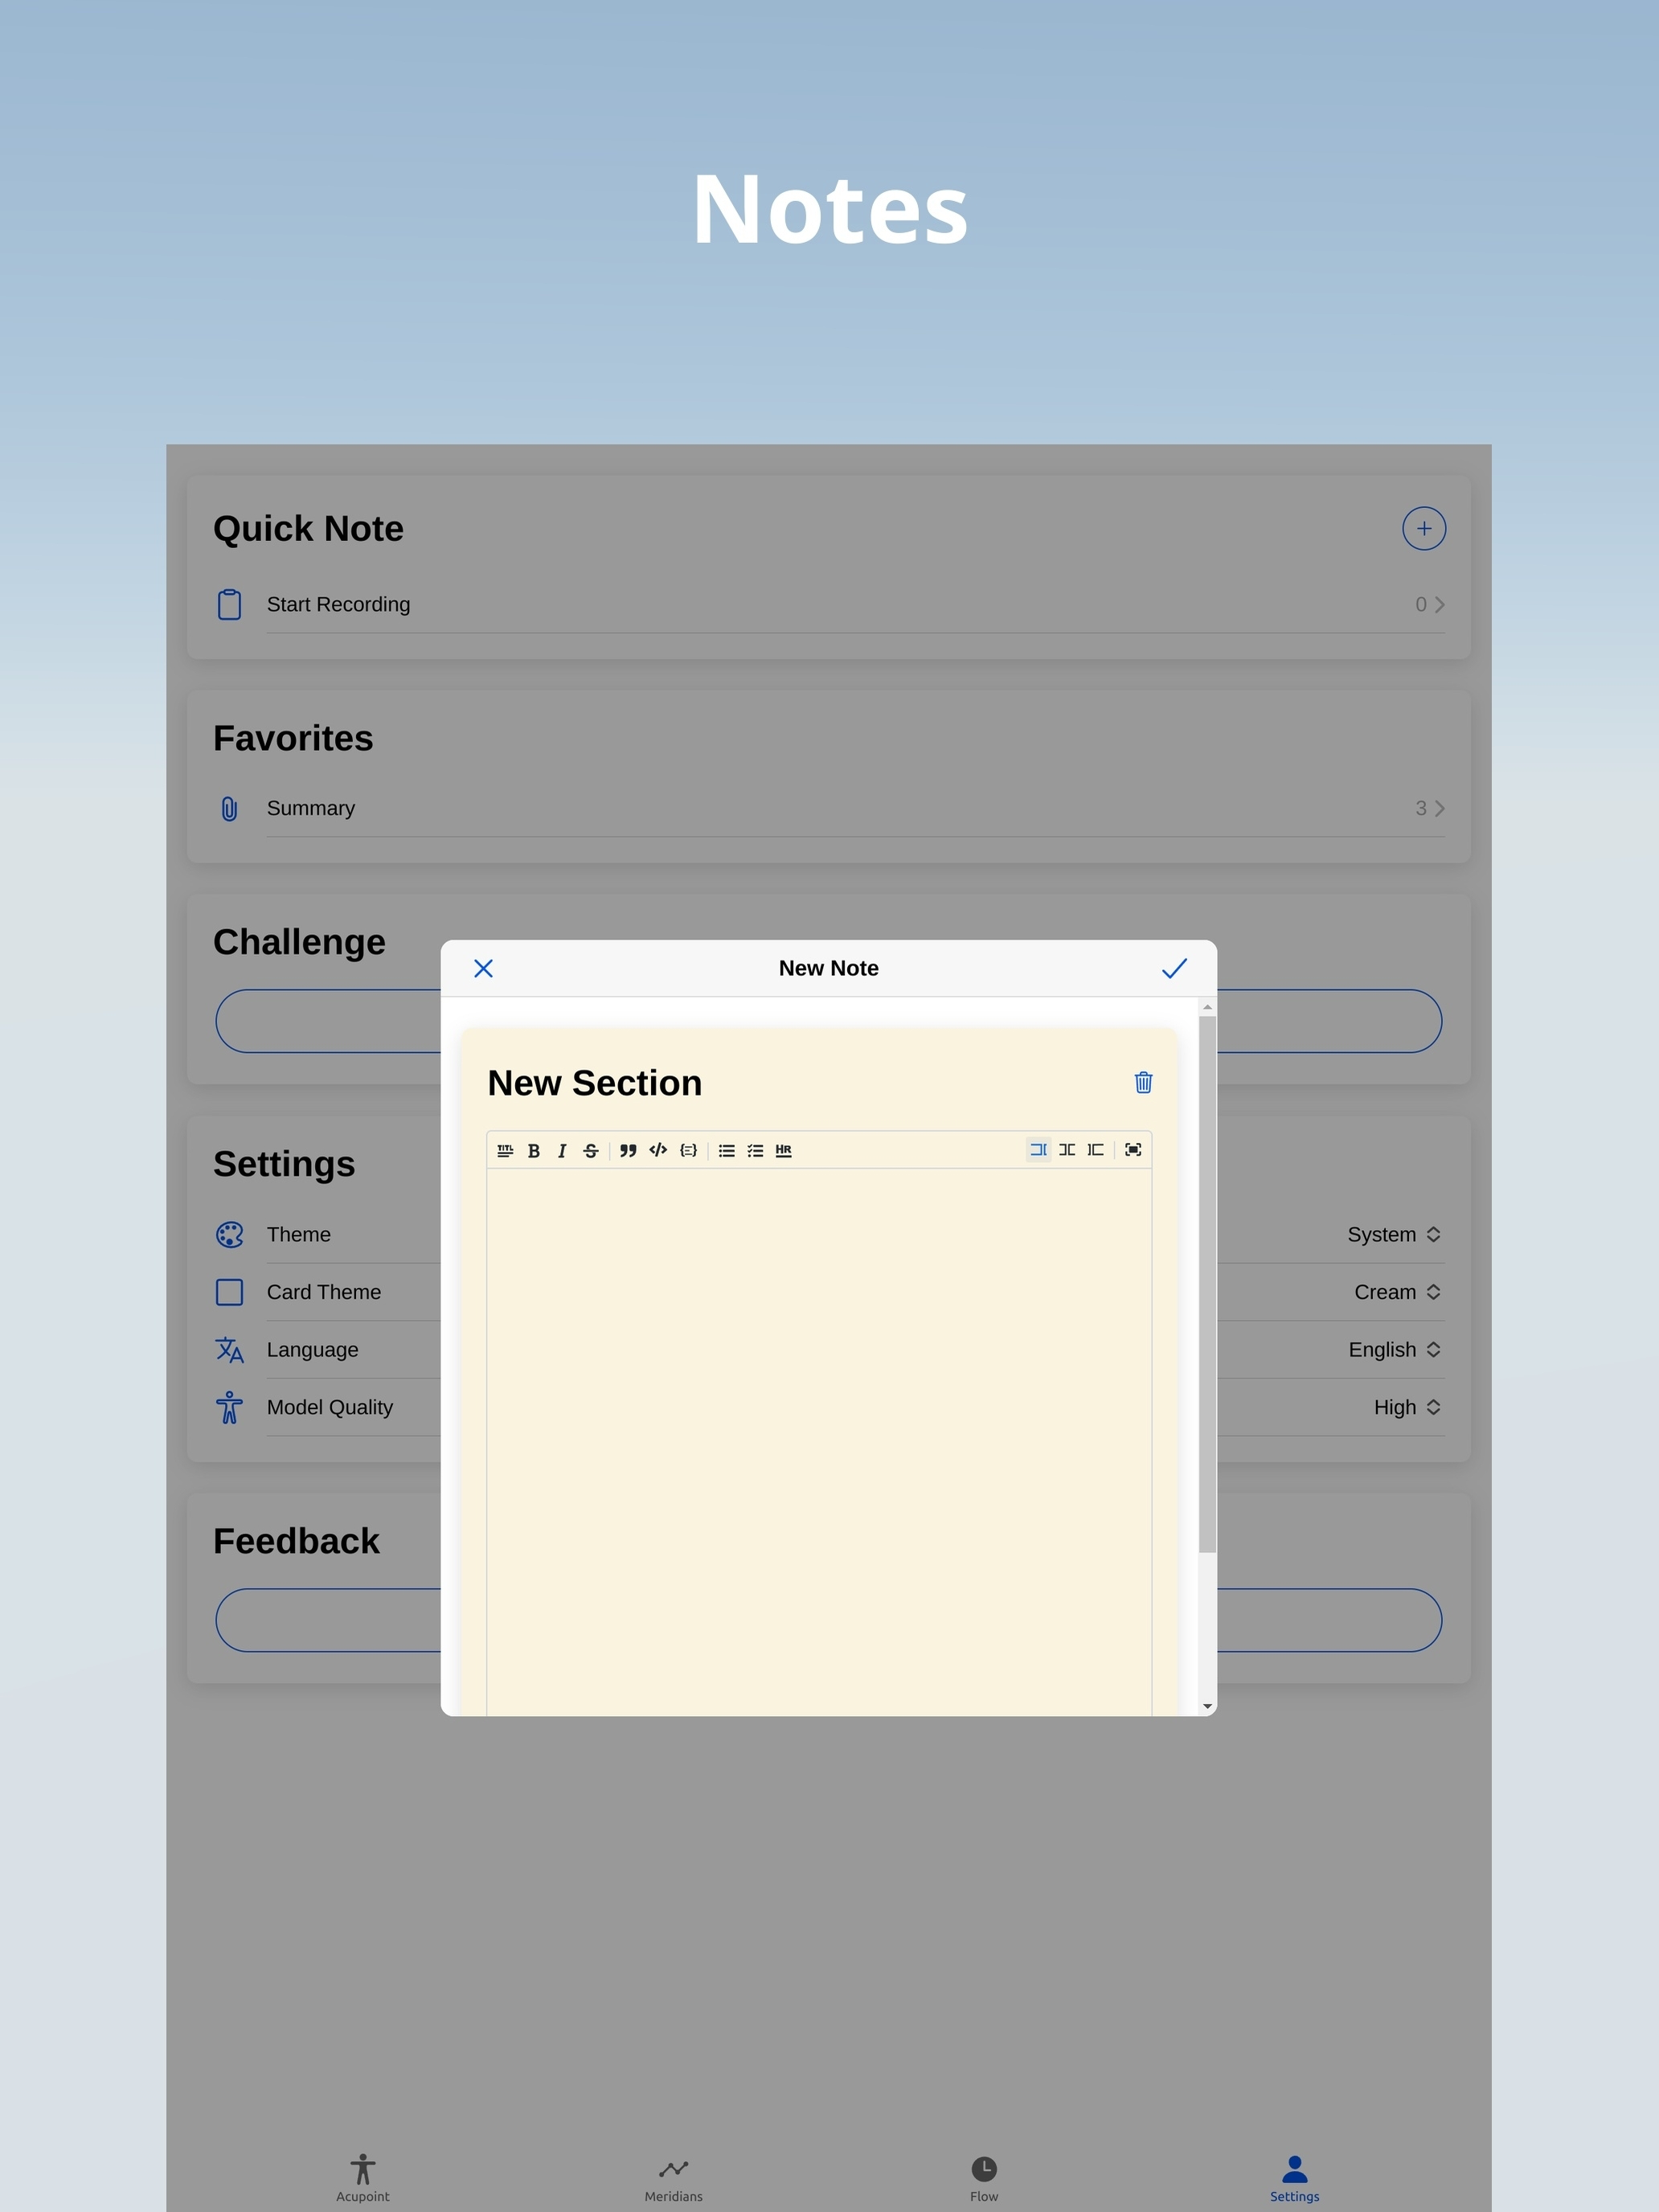Switch to the Meridians tab

tap(674, 2177)
